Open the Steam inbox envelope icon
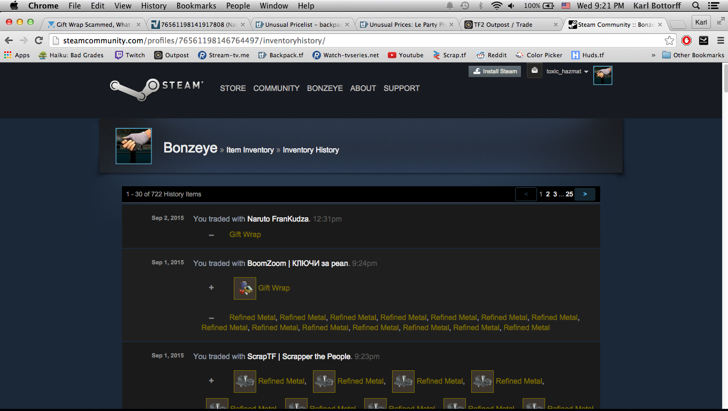Screen dimensions: 728x411 coord(534,71)
